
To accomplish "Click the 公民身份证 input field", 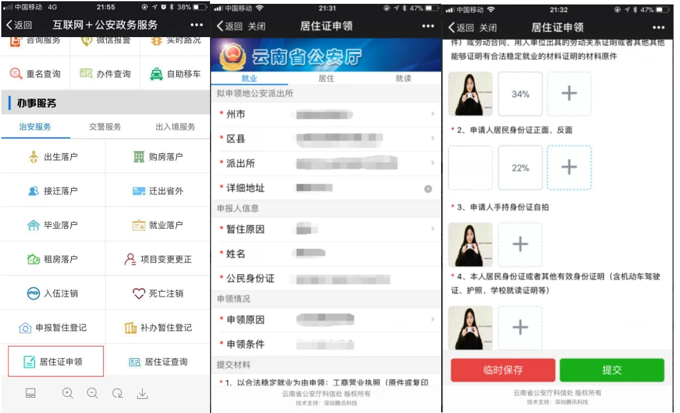I will pyautogui.click(x=326, y=278).
